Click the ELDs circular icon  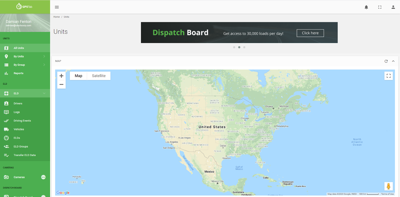tap(6, 138)
